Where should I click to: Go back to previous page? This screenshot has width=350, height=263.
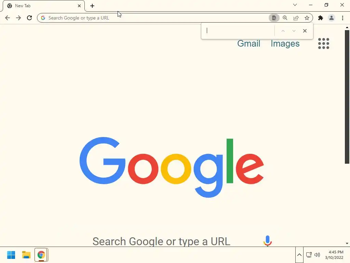8,18
